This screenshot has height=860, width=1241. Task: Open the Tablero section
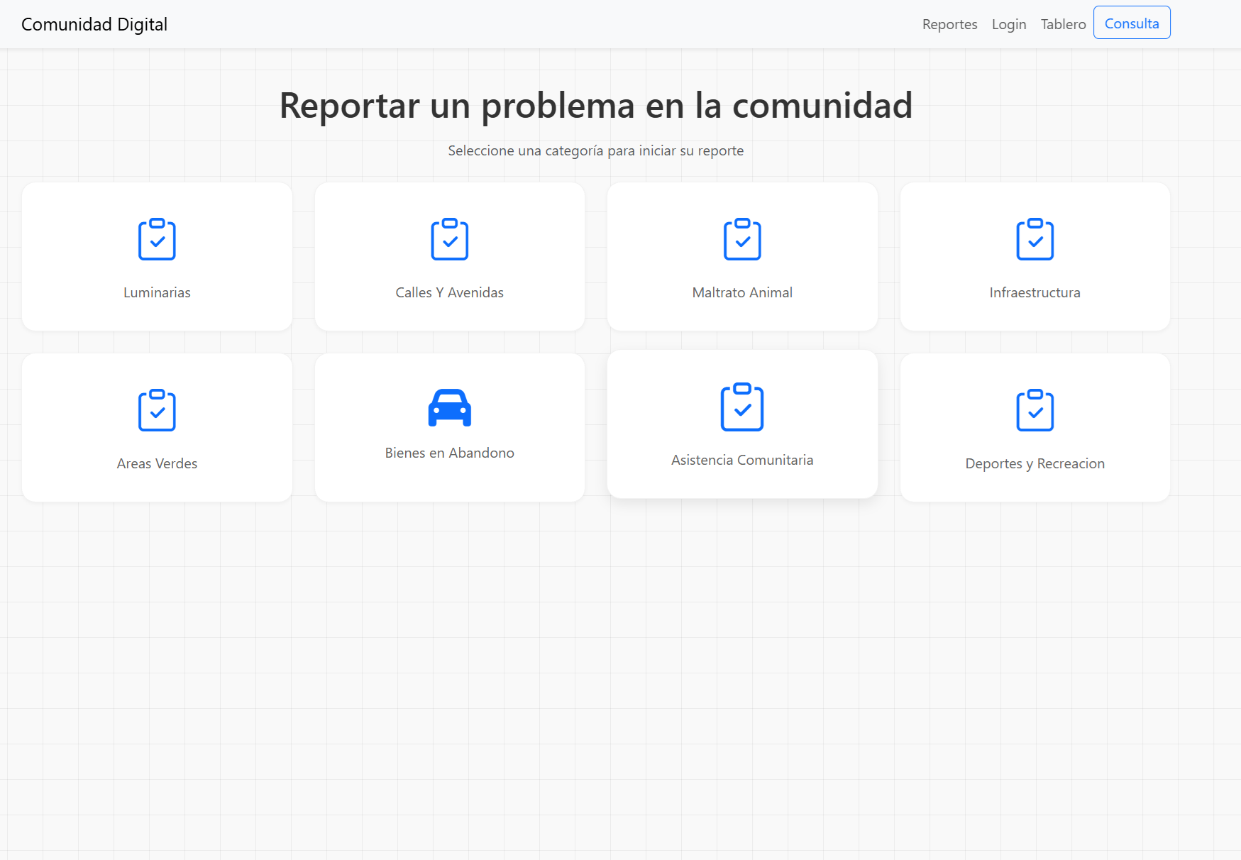(x=1062, y=24)
